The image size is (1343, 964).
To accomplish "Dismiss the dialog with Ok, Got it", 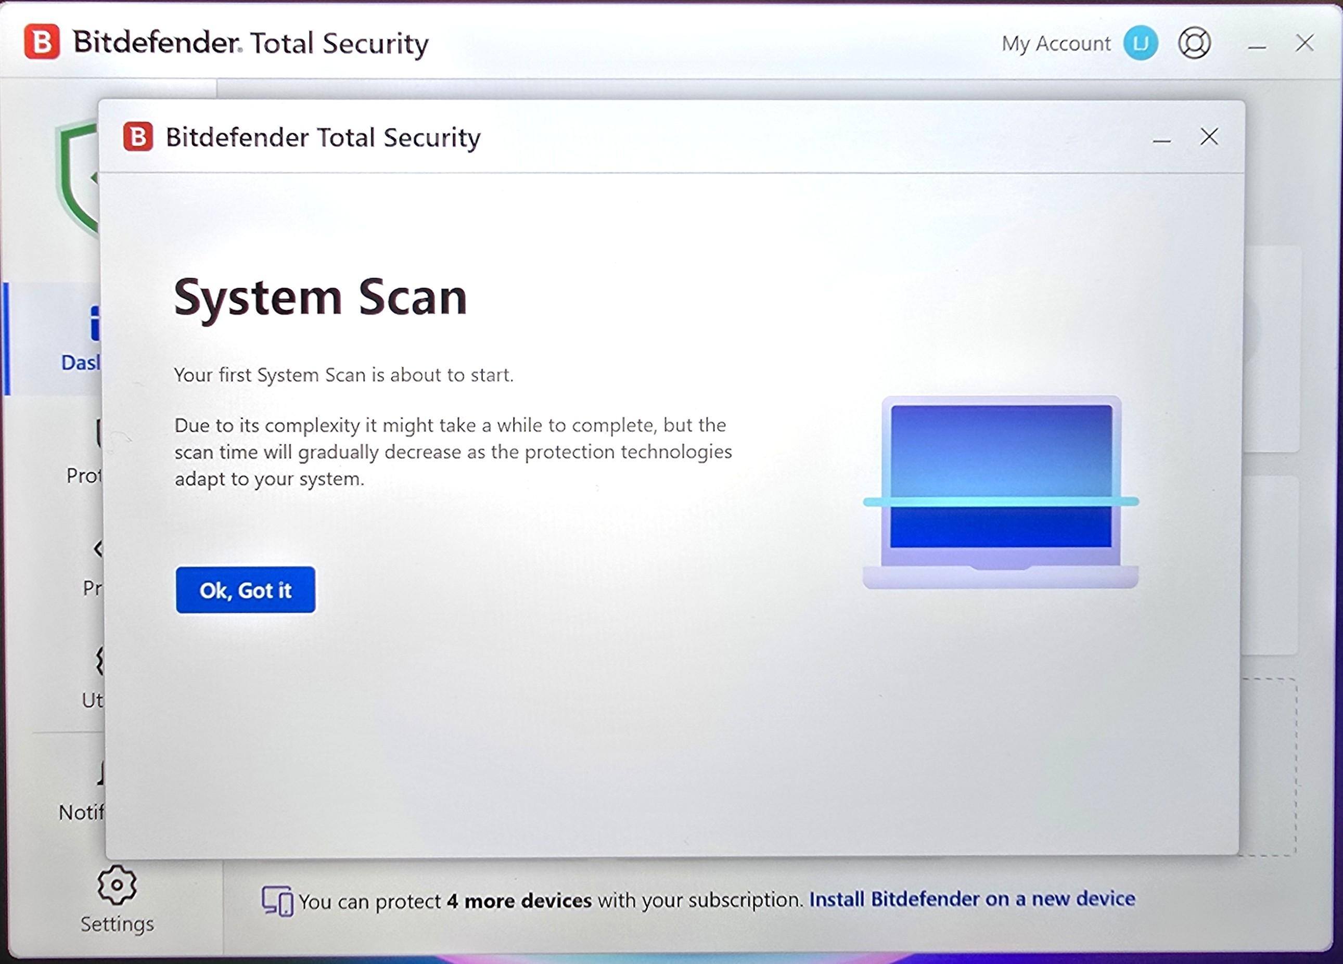I will [x=245, y=590].
